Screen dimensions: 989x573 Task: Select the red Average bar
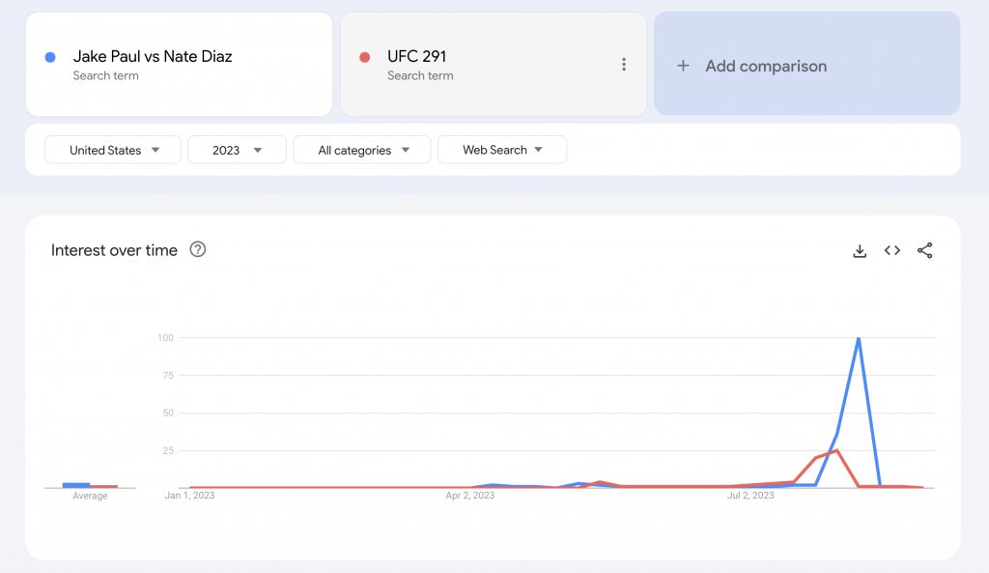click(104, 486)
